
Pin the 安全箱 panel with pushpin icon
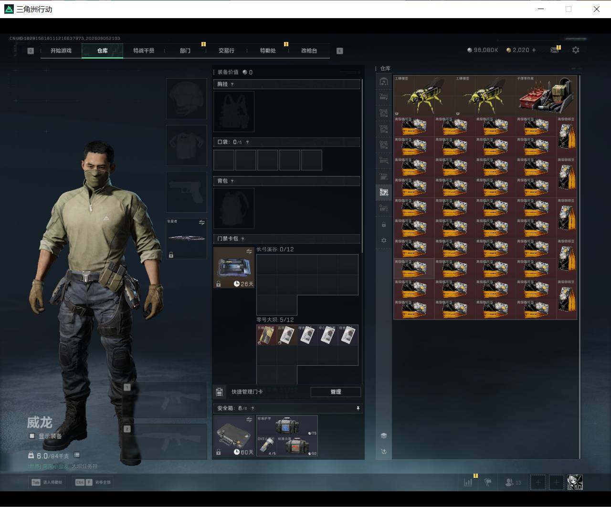[x=358, y=408]
